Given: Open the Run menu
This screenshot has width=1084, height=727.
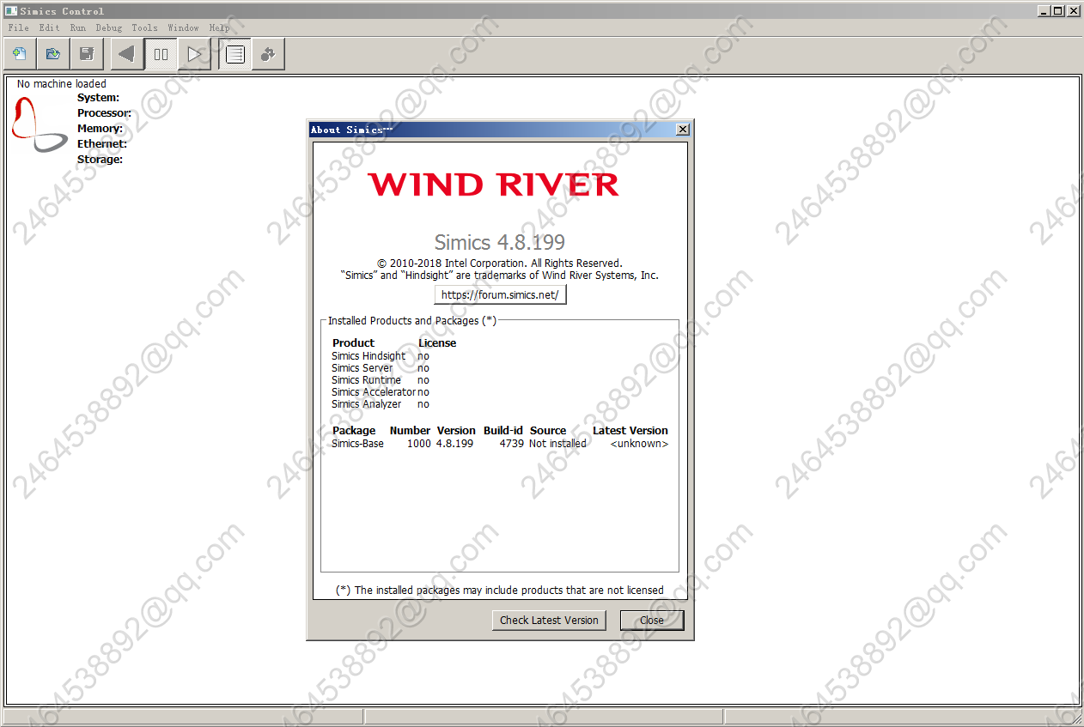Looking at the screenshot, I should (78, 27).
